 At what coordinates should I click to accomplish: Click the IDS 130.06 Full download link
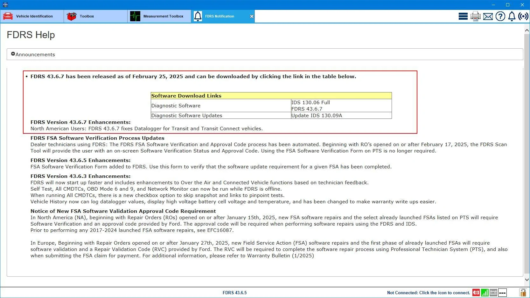(310, 103)
